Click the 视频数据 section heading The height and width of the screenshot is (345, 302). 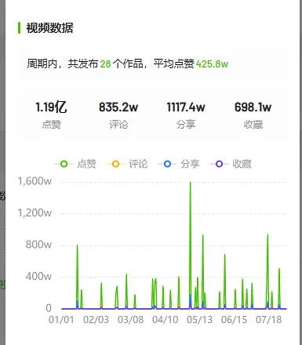click(x=49, y=28)
